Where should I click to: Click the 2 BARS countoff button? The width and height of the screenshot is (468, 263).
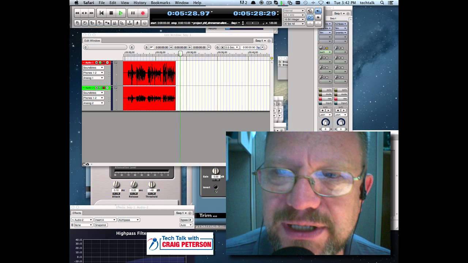pos(130,23)
